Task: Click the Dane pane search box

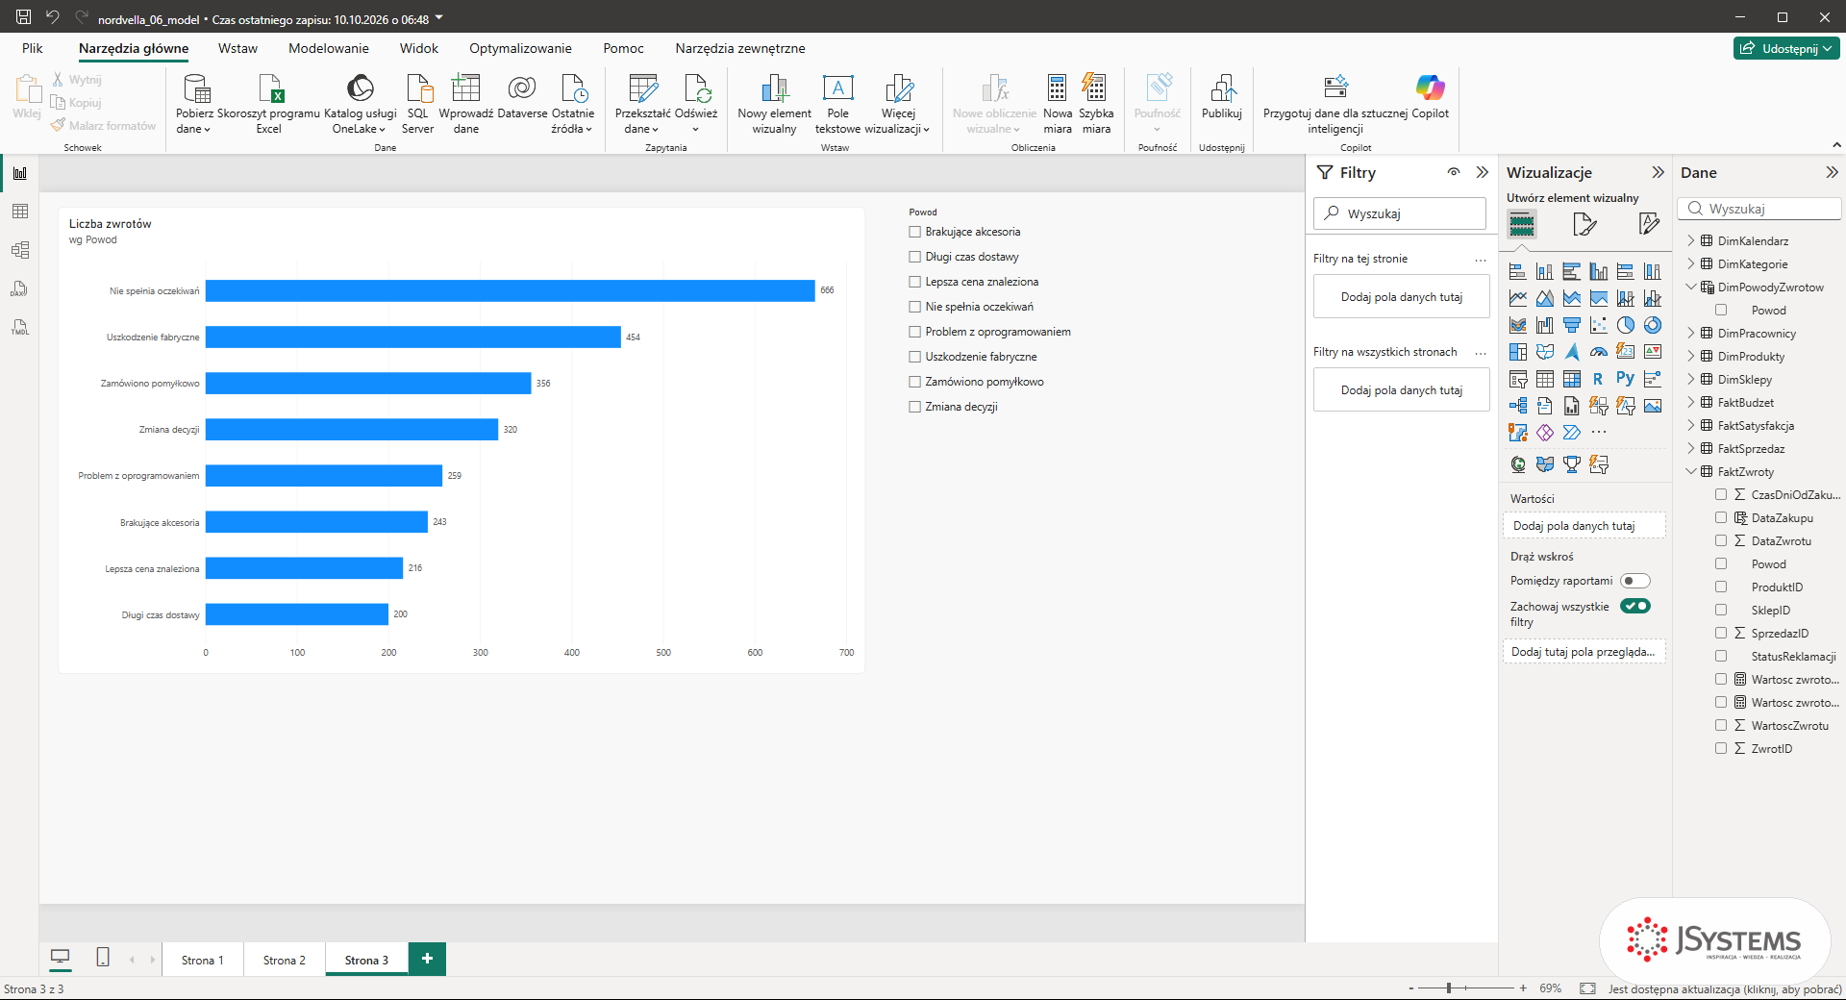Action: 1759,209
